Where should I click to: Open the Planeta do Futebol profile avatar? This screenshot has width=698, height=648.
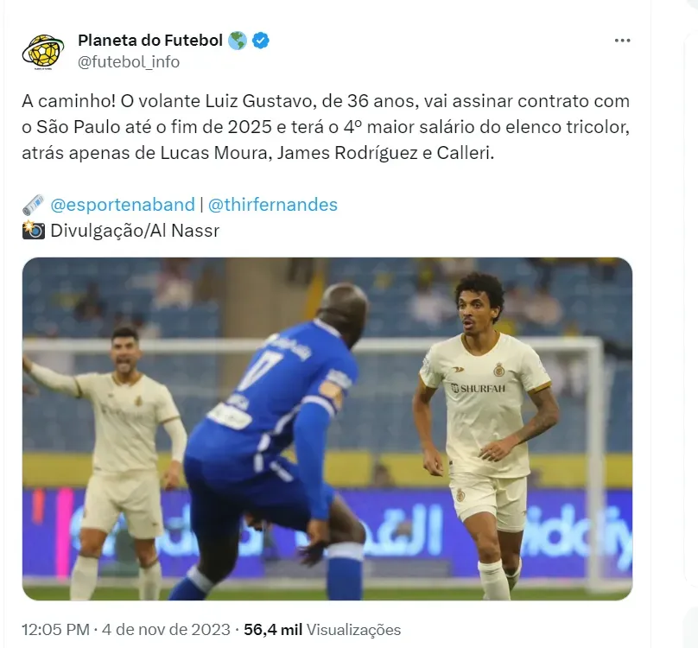[42, 51]
